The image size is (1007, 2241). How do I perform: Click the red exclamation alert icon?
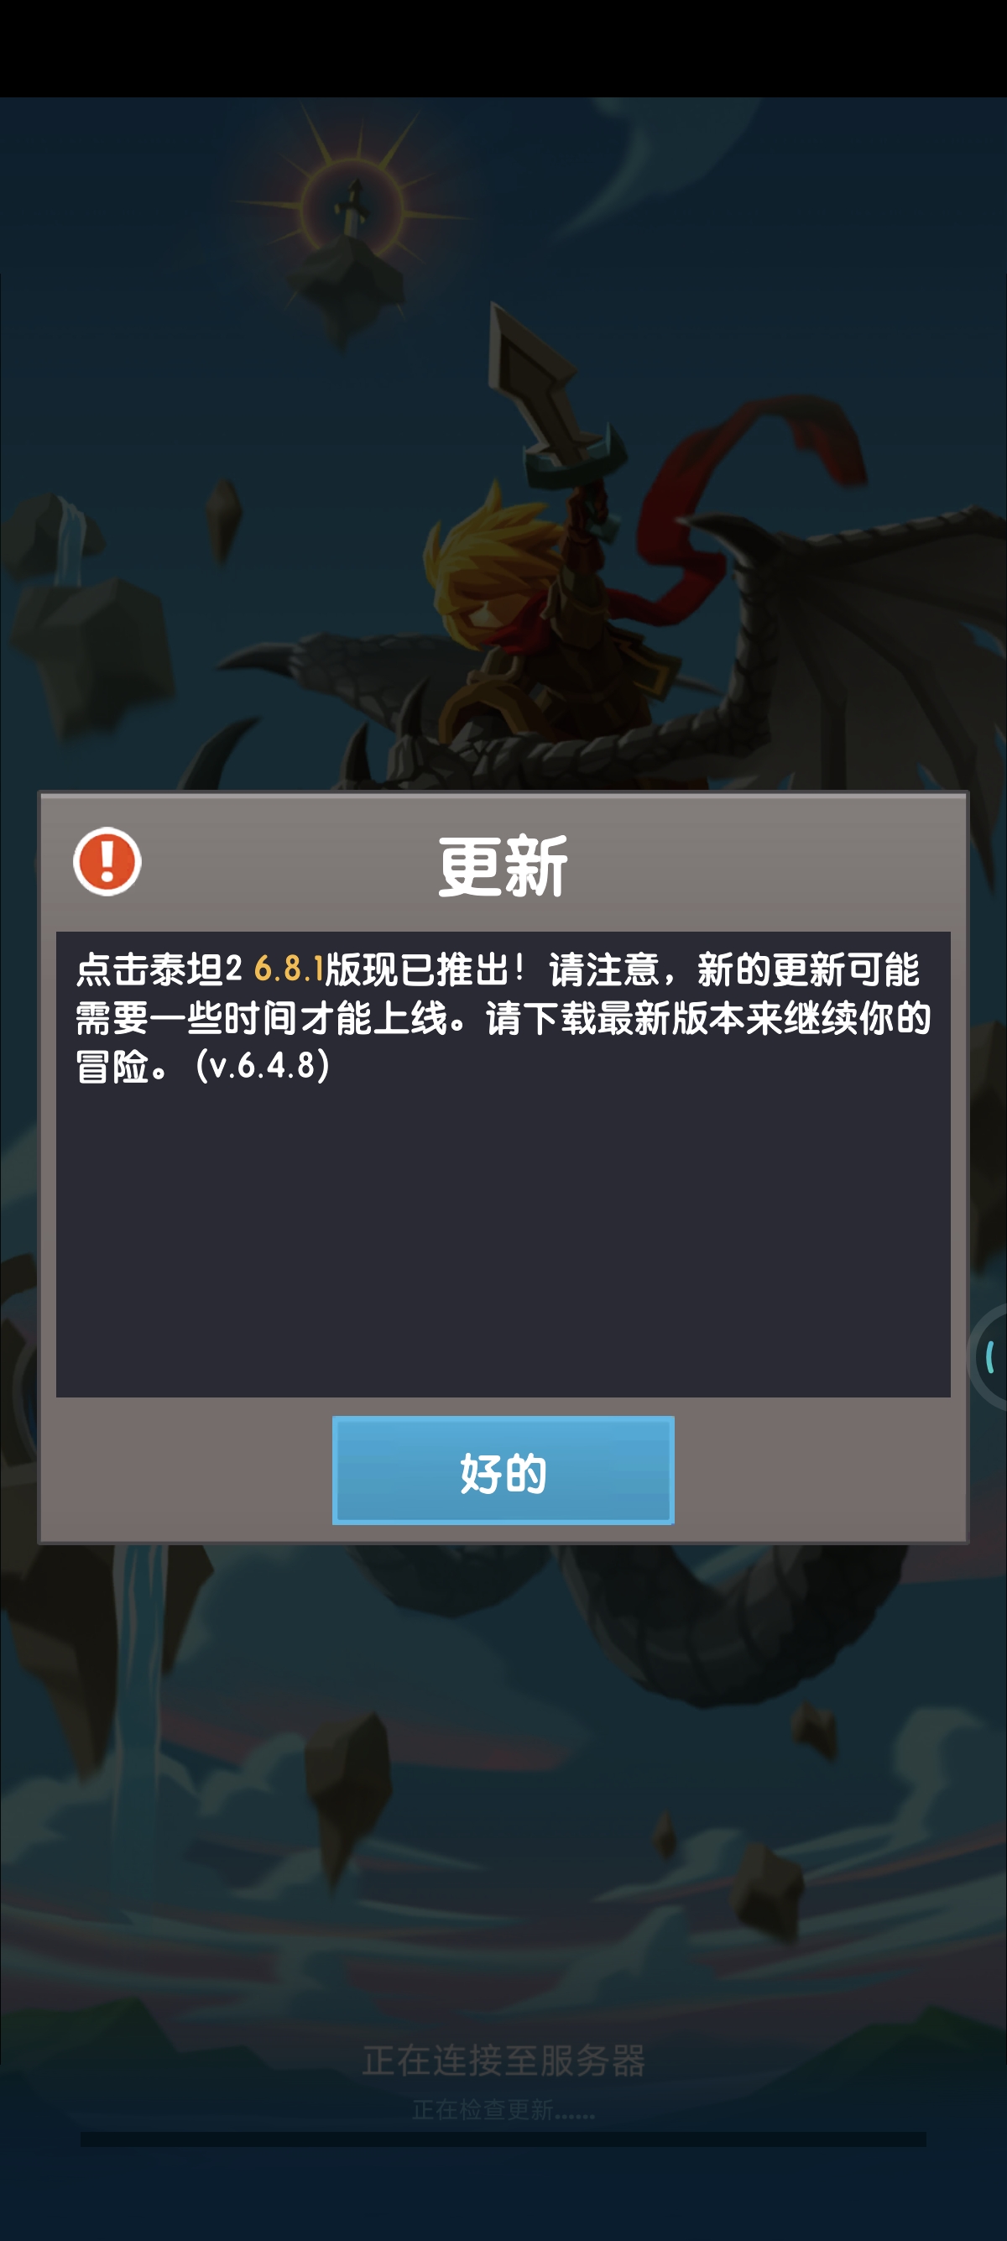107,861
